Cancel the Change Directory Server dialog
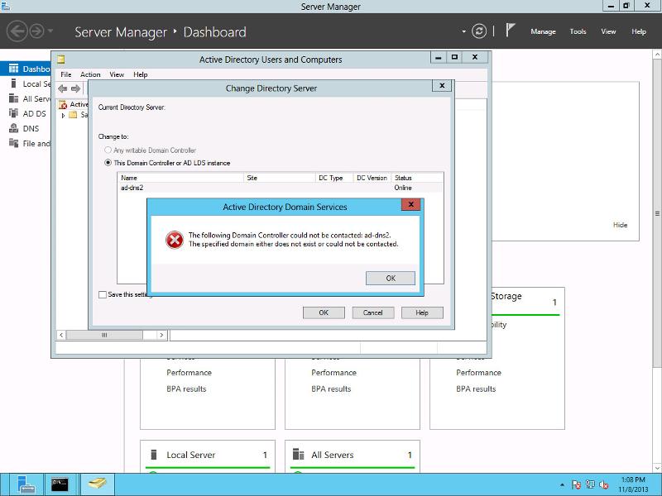662x496 pixels. click(x=373, y=312)
